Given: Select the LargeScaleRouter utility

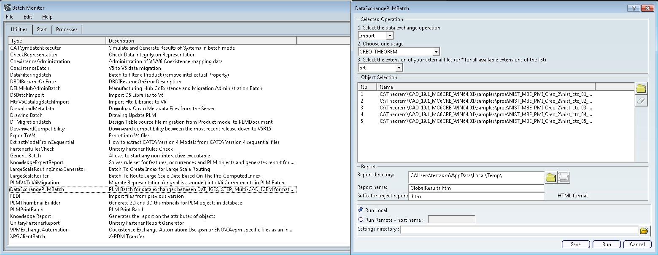Looking at the screenshot, I should [x=30, y=176].
